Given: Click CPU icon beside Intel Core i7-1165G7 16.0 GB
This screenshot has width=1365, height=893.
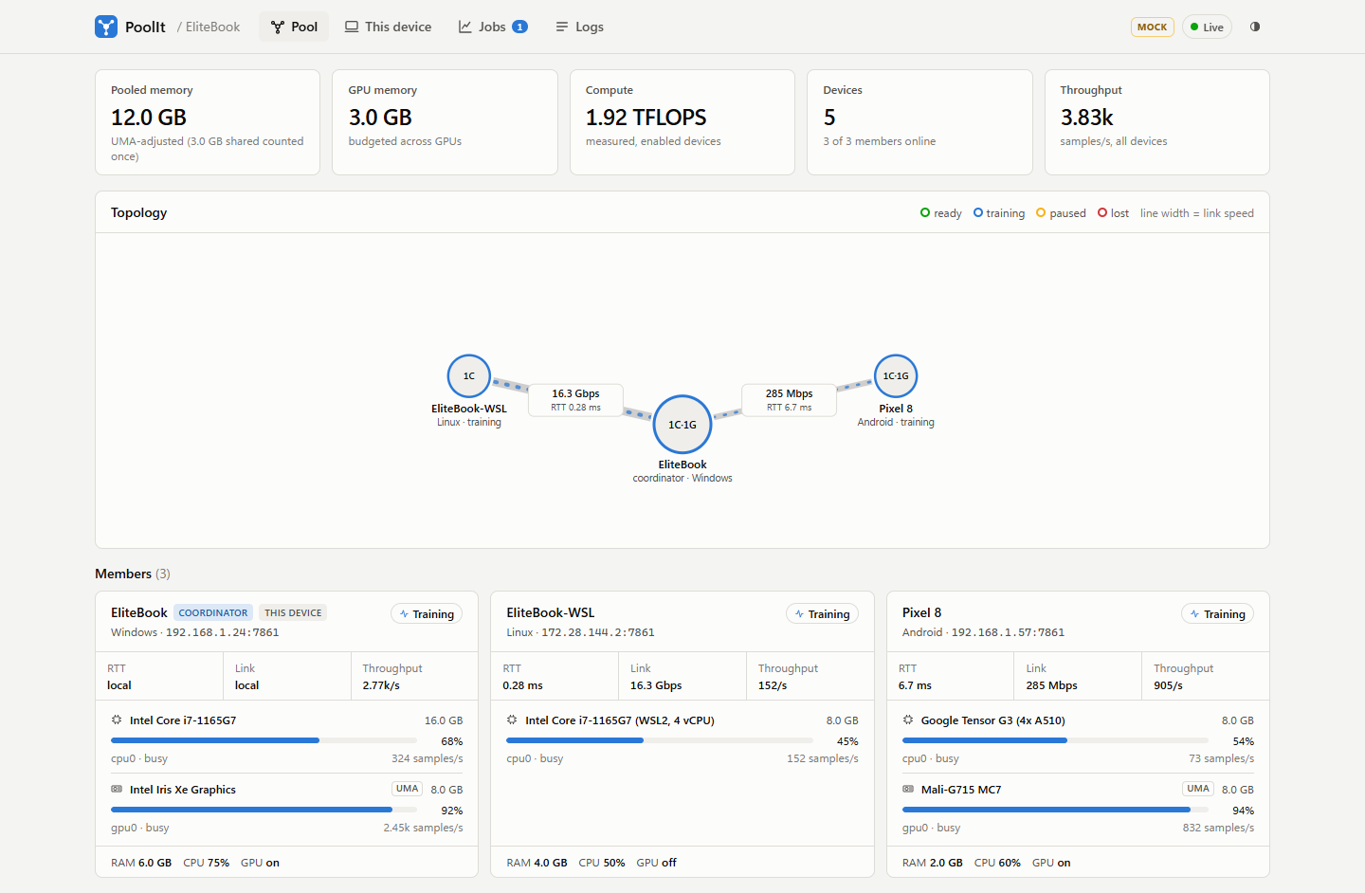Looking at the screenshot, I should (117, 720).
